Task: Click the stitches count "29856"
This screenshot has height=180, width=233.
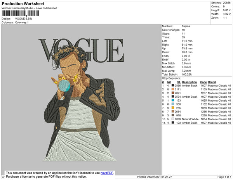Action: coord(227,3)
